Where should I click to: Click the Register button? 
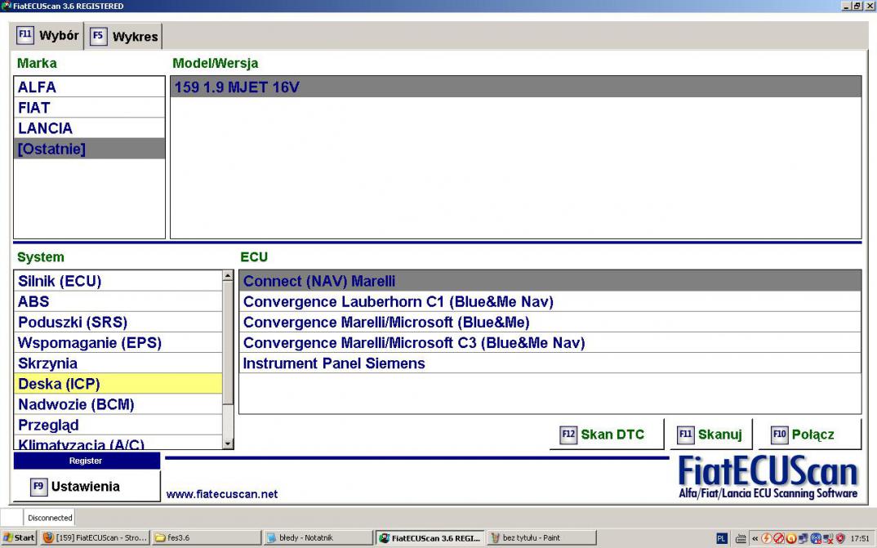pos(87,461)
